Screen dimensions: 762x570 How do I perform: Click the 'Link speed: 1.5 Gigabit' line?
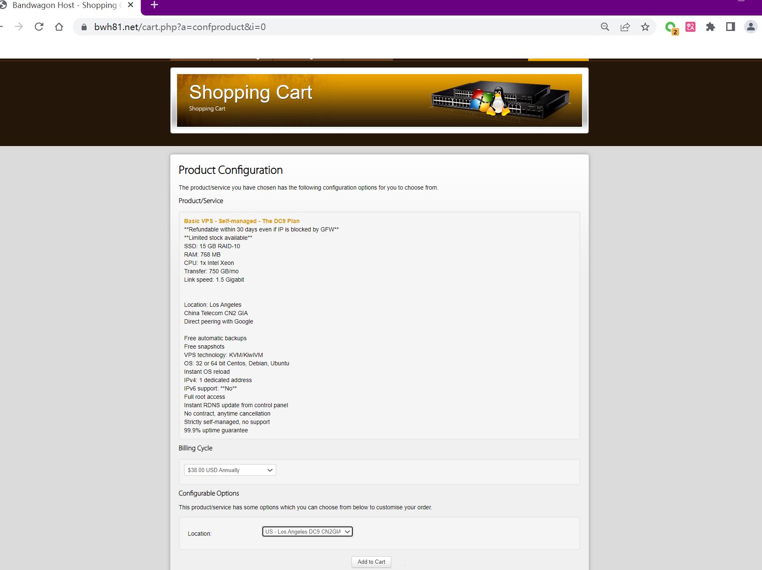click(x=214, y=280)
